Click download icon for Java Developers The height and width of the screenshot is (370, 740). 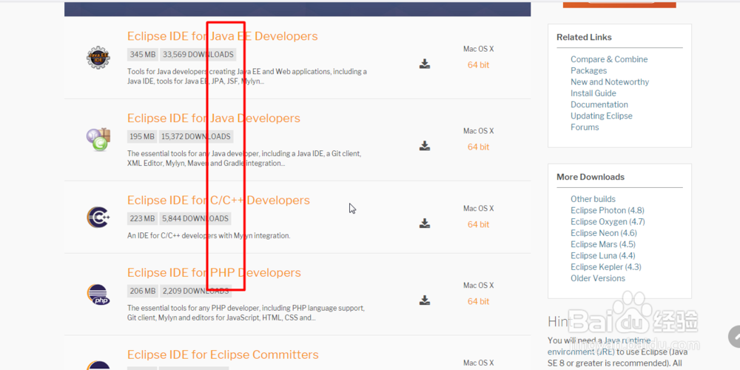point(425,146)
